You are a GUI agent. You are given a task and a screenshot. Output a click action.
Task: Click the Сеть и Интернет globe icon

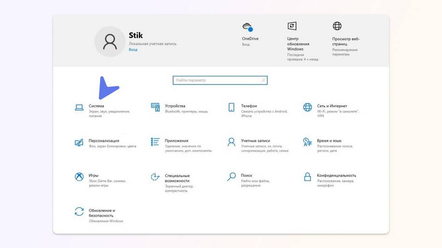[x=308, y=107]
